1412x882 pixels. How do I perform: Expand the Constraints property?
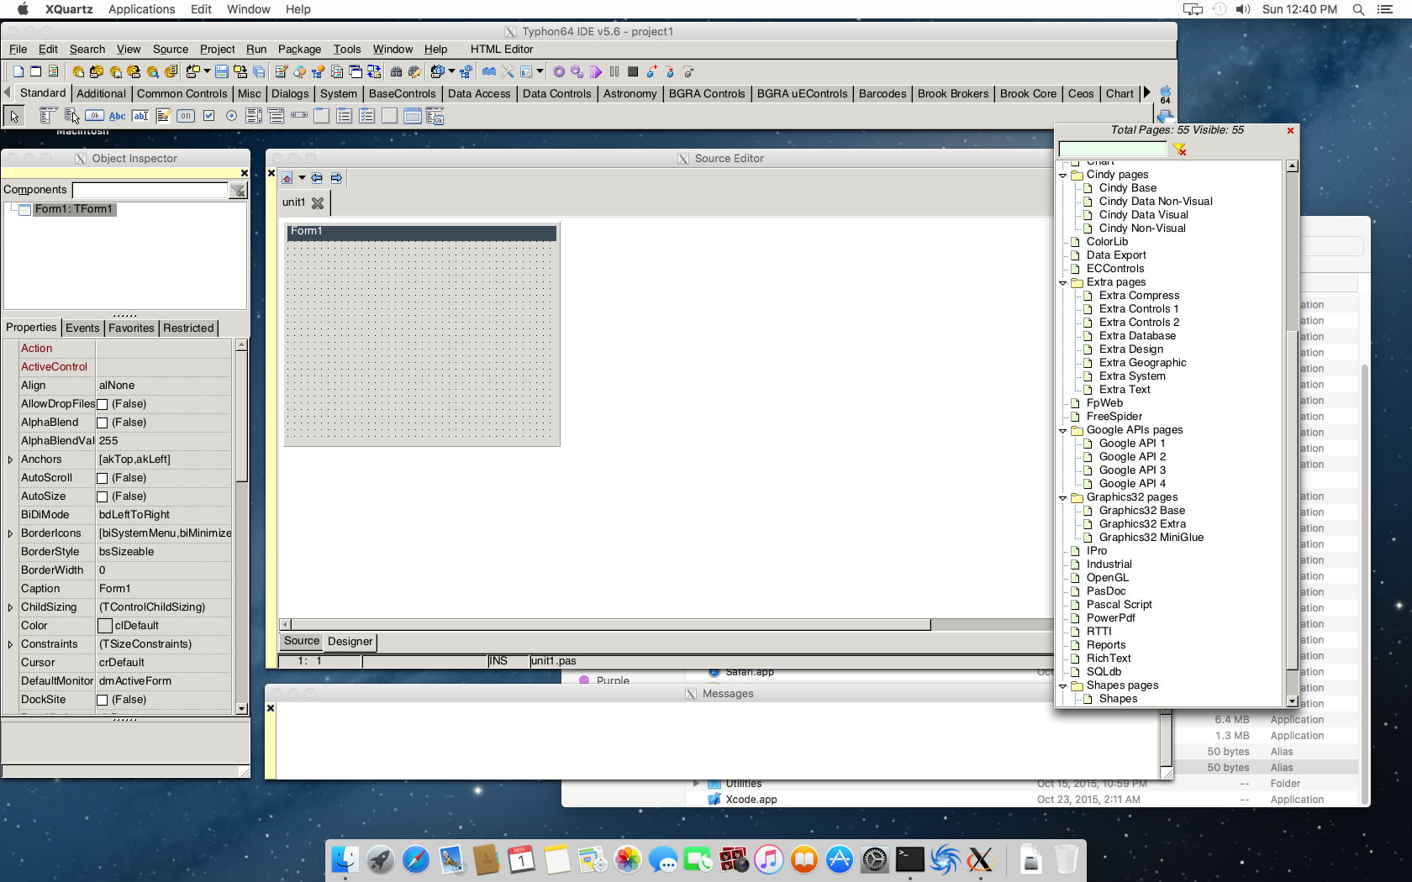[x=10, y=644]
